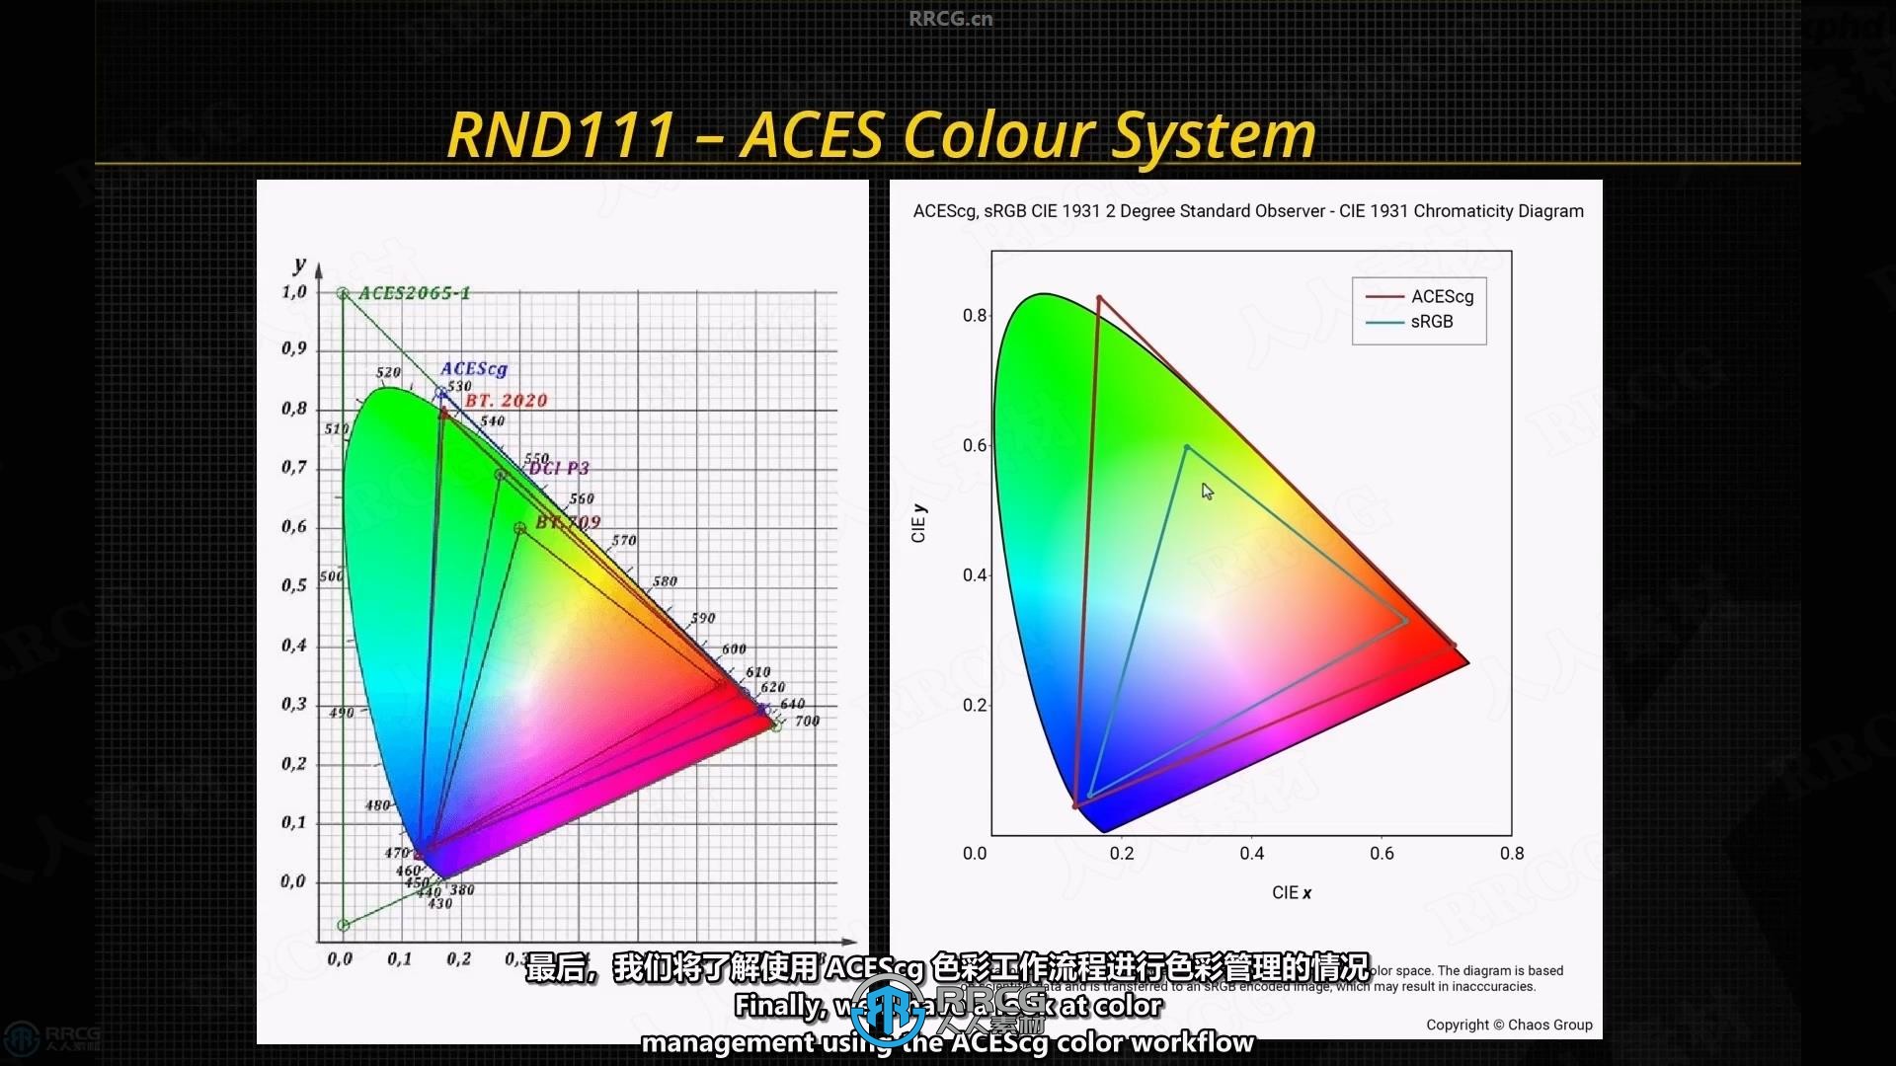Click the 560 wavelength label
The width and height of the screenshot is (1896, 1066).
point(582,498)
